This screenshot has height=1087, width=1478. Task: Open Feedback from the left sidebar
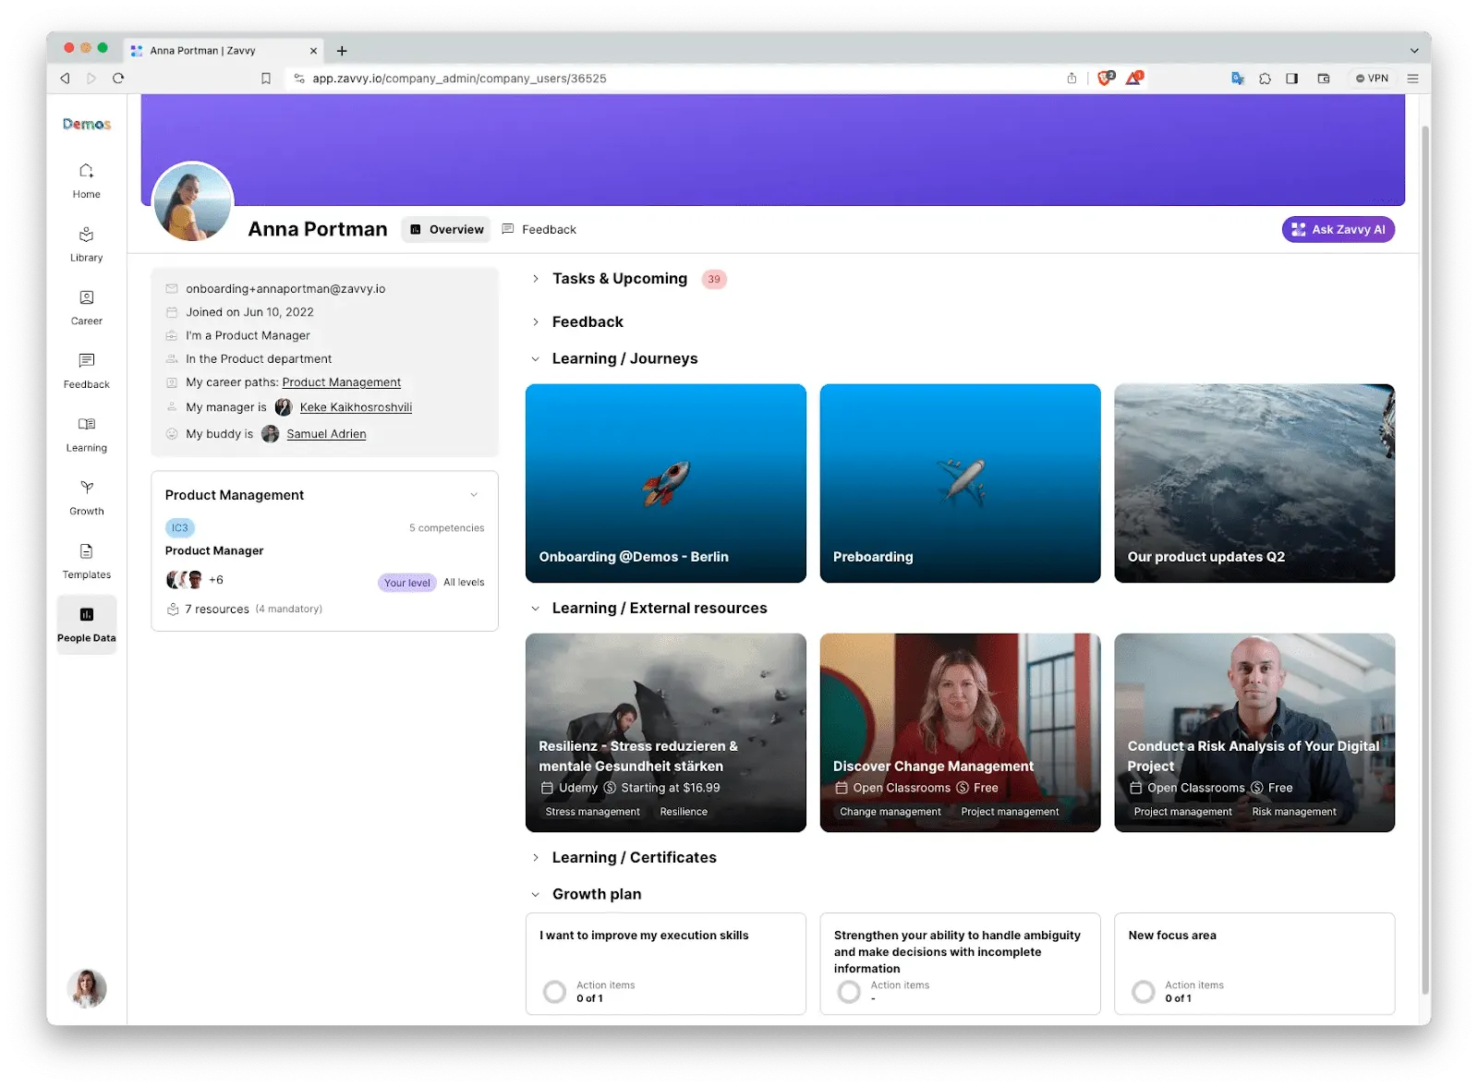[86, 370]
